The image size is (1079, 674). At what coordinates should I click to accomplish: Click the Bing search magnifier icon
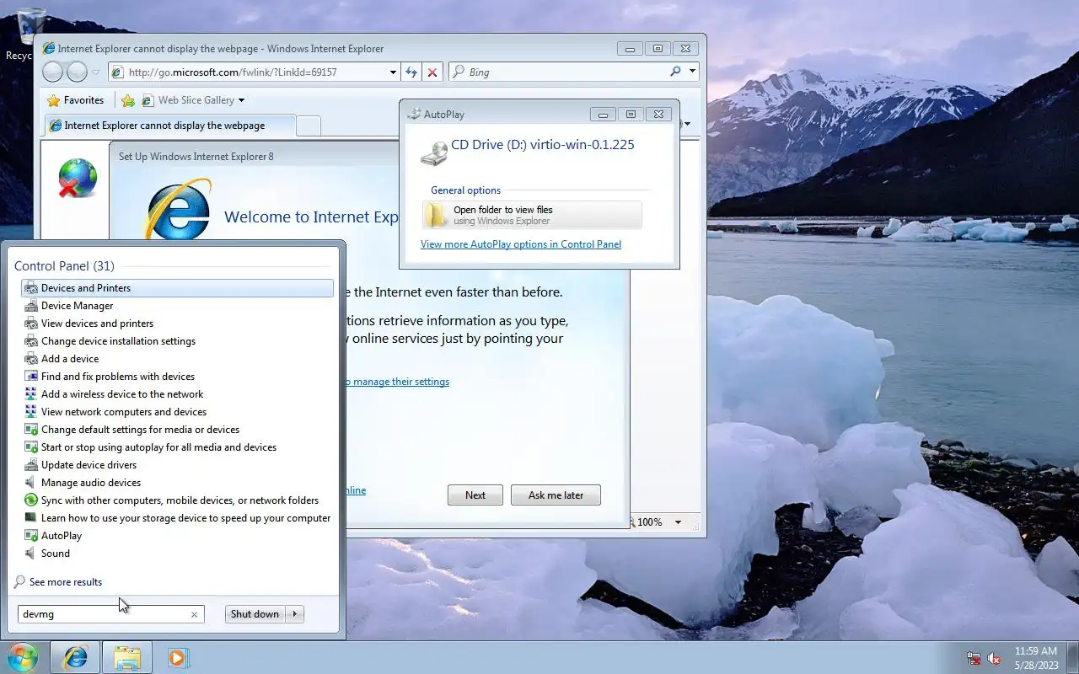[x=675, y=72]
